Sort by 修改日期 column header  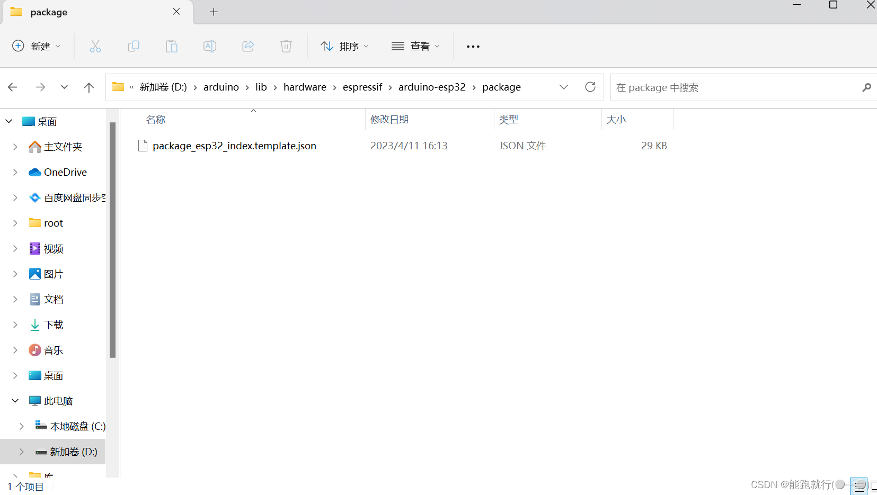tap(389, 119)
